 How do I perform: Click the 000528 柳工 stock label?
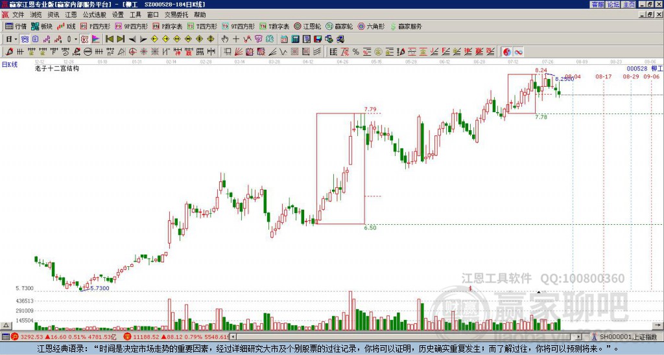click(645, 69)
